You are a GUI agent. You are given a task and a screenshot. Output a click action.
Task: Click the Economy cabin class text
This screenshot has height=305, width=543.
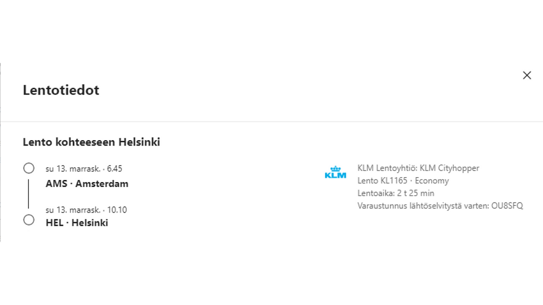click(432, 181)
